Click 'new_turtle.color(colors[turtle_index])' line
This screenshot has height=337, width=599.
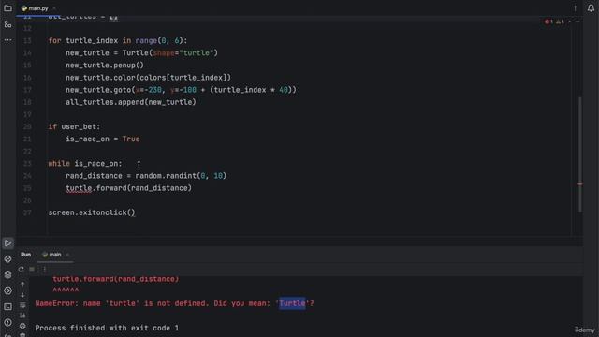tap(148, 78)
